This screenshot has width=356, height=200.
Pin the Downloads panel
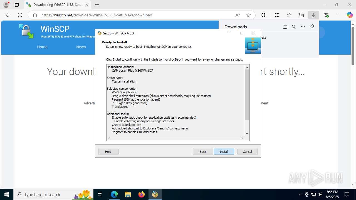pyautogui.click(x=312, y=27)
